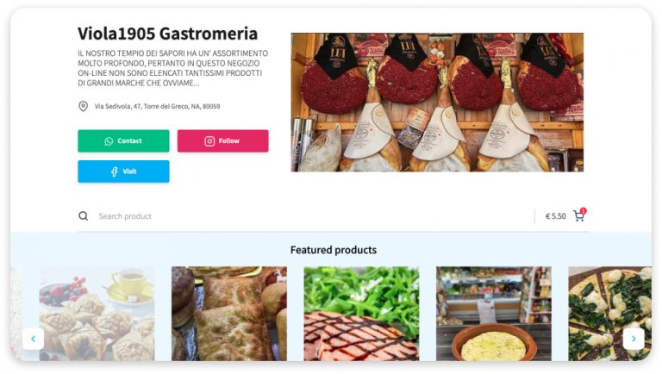The width and height of the screenshot is (662, 374).
Task: Click the shopping cart icon
Action: (579, 216)
